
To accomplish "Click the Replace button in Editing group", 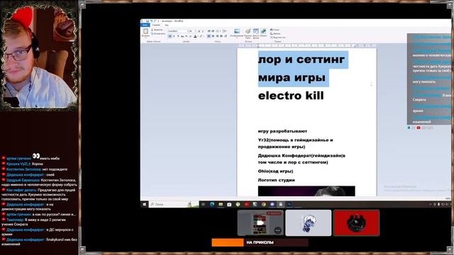I will (275, 33).
